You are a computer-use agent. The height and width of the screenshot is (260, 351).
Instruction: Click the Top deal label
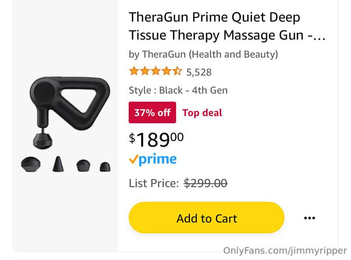coord(202,113)
